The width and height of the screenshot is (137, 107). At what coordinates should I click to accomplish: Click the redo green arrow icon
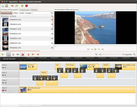pyautogui.click(x=17, y=6)
